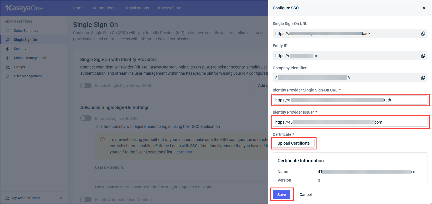The width and height of the screenshot is (432, 204).
Task: Click the Identity Provider Issuer field
Action: pos(350,122)
